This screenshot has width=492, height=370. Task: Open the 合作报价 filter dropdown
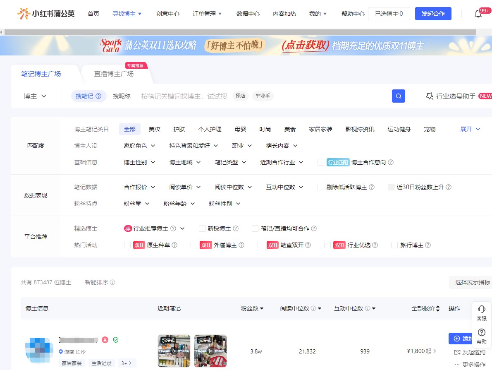click(139, 187)
